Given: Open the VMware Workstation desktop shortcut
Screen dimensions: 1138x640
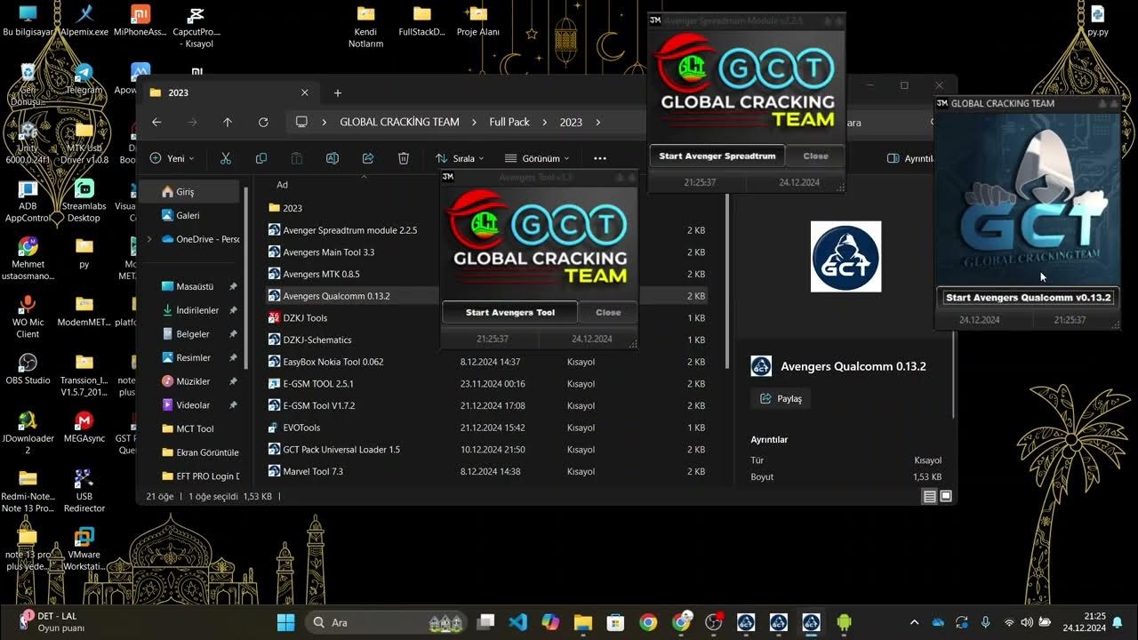Looking at the screenshot, I should coord(84,548).
